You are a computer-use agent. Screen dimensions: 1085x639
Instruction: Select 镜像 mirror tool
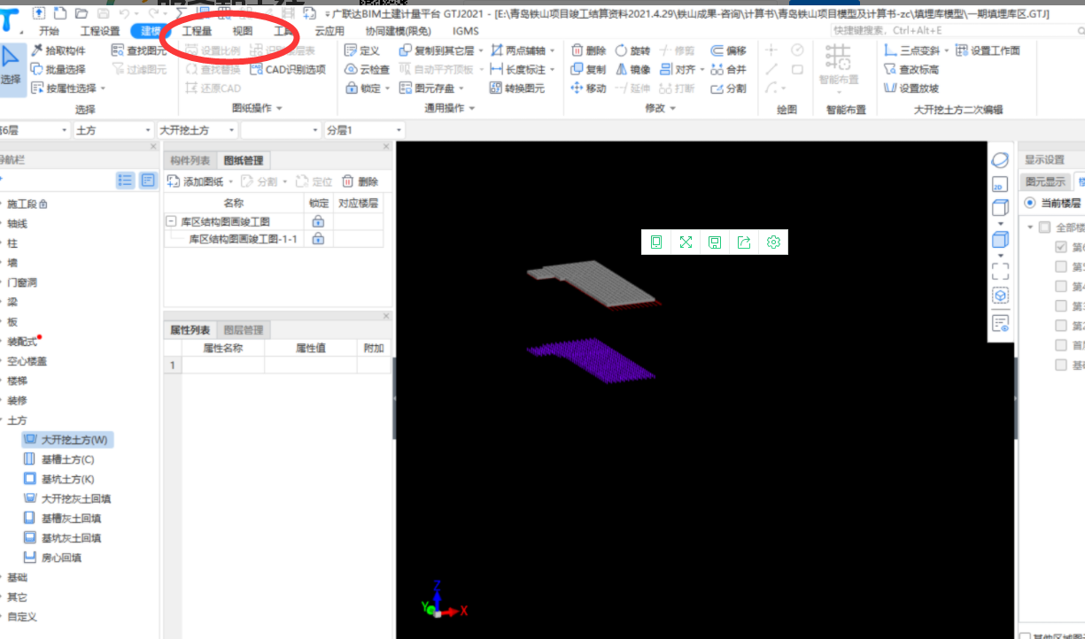tap(632, 69)
